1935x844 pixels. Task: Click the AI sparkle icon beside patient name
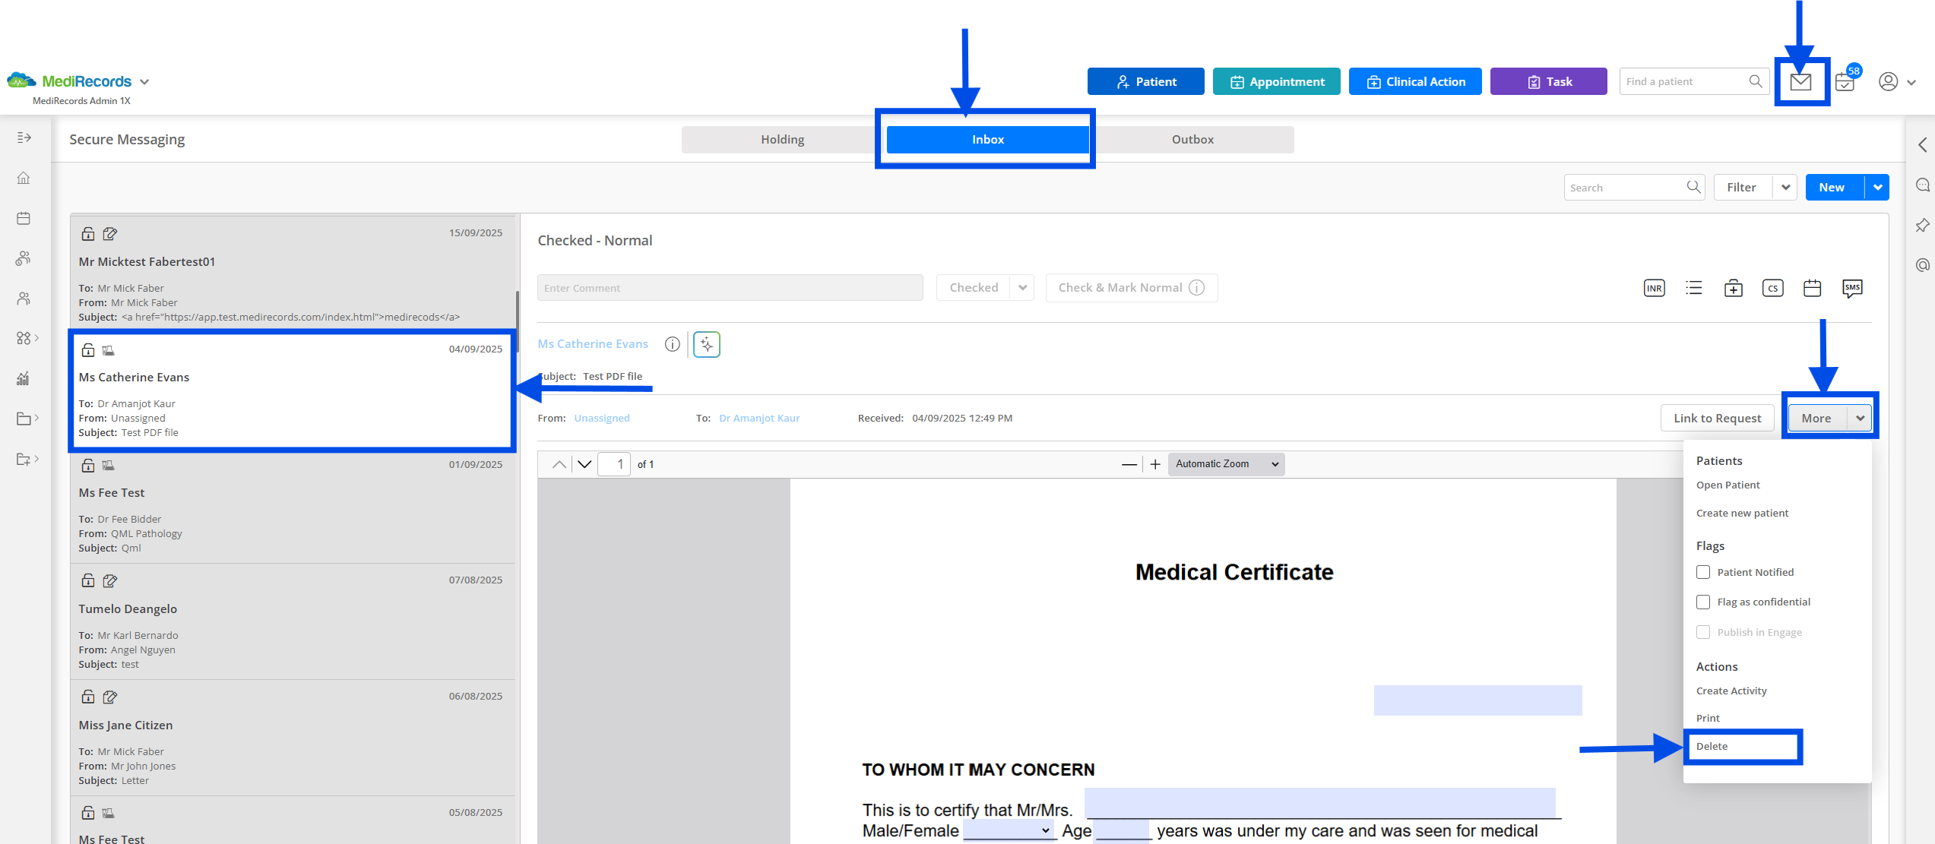click(x=707, y=344)
